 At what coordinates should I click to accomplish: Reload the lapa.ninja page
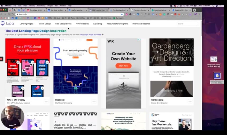click(9, 14)
